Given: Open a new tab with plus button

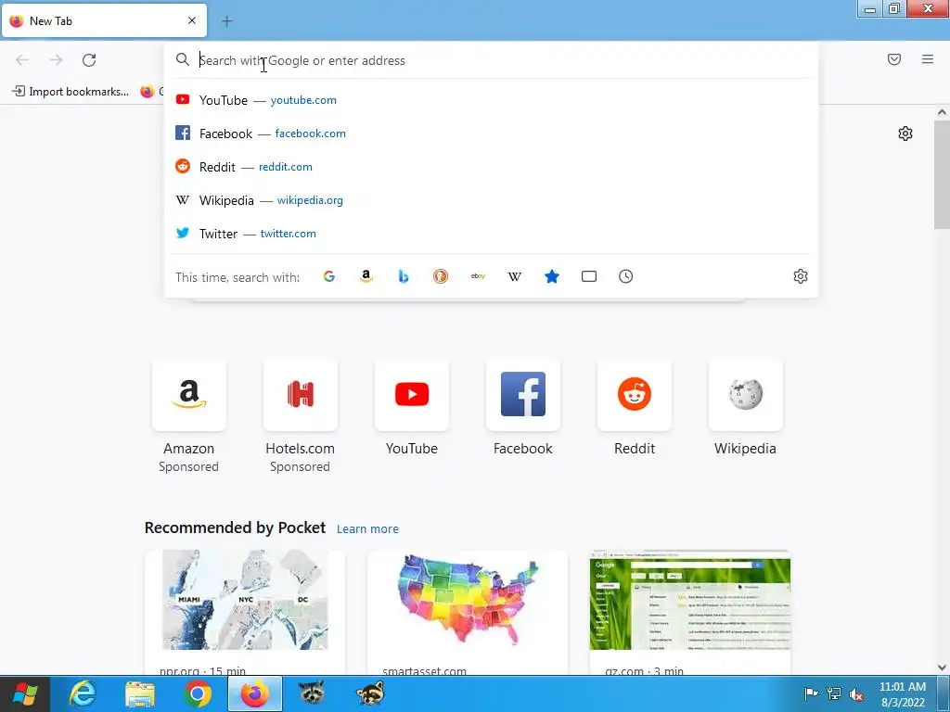Looking at the screenshot, I should tap(226, 21).
